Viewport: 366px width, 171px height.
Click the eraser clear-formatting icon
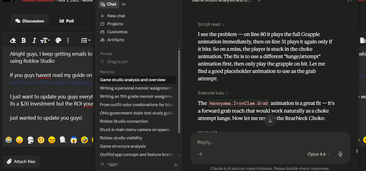(13, 40)
